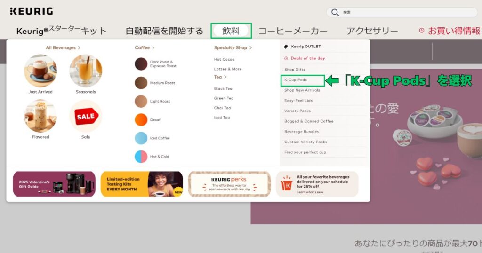Viewport: 482px width, 253px height.
Task: Click the clock icon beside お買い得情報
Action: point(422,31)
